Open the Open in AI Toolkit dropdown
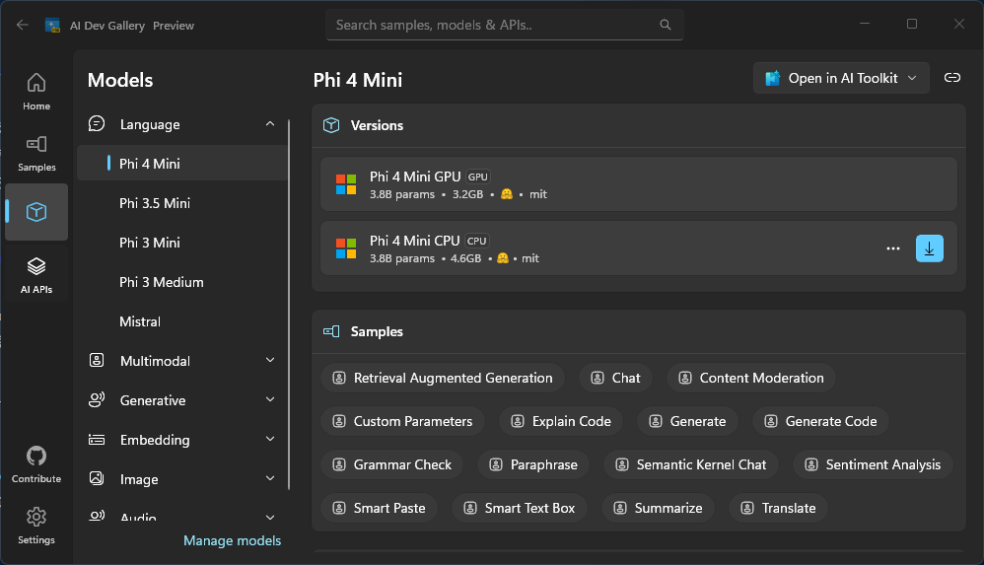984x565 pixels. (x=841, y=78)
